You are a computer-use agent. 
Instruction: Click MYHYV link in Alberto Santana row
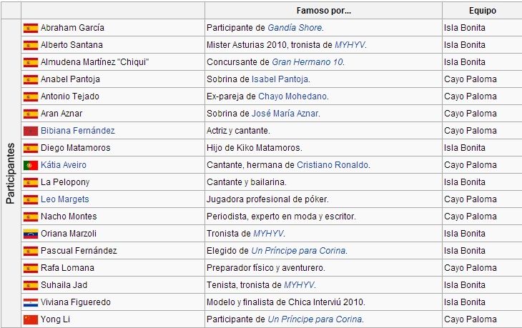(350, 45)
